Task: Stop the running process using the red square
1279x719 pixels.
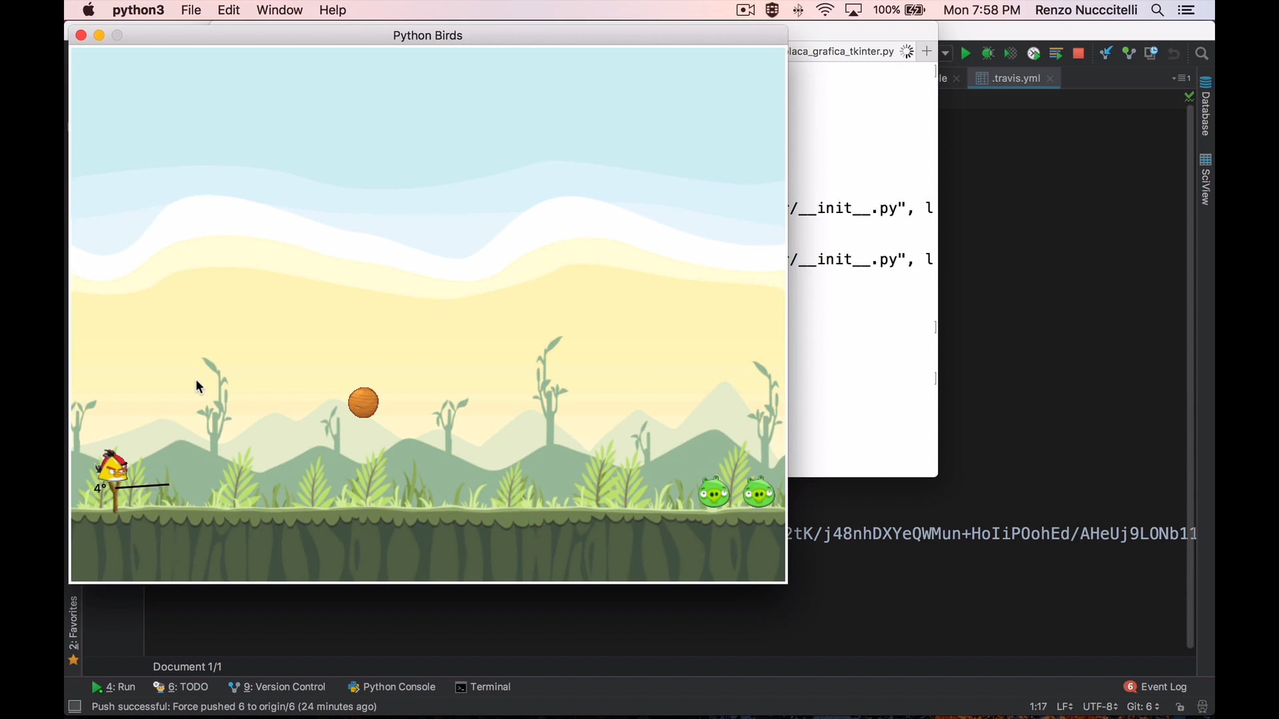Action: click(x=1078, y=53)
